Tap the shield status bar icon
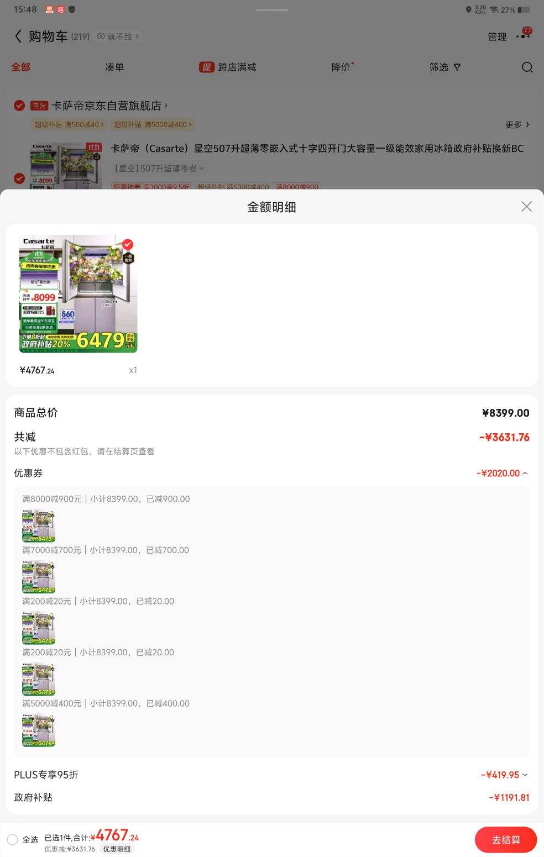This screenshot has width=544, height=857. pyautogui.click(x=72, y=9)
